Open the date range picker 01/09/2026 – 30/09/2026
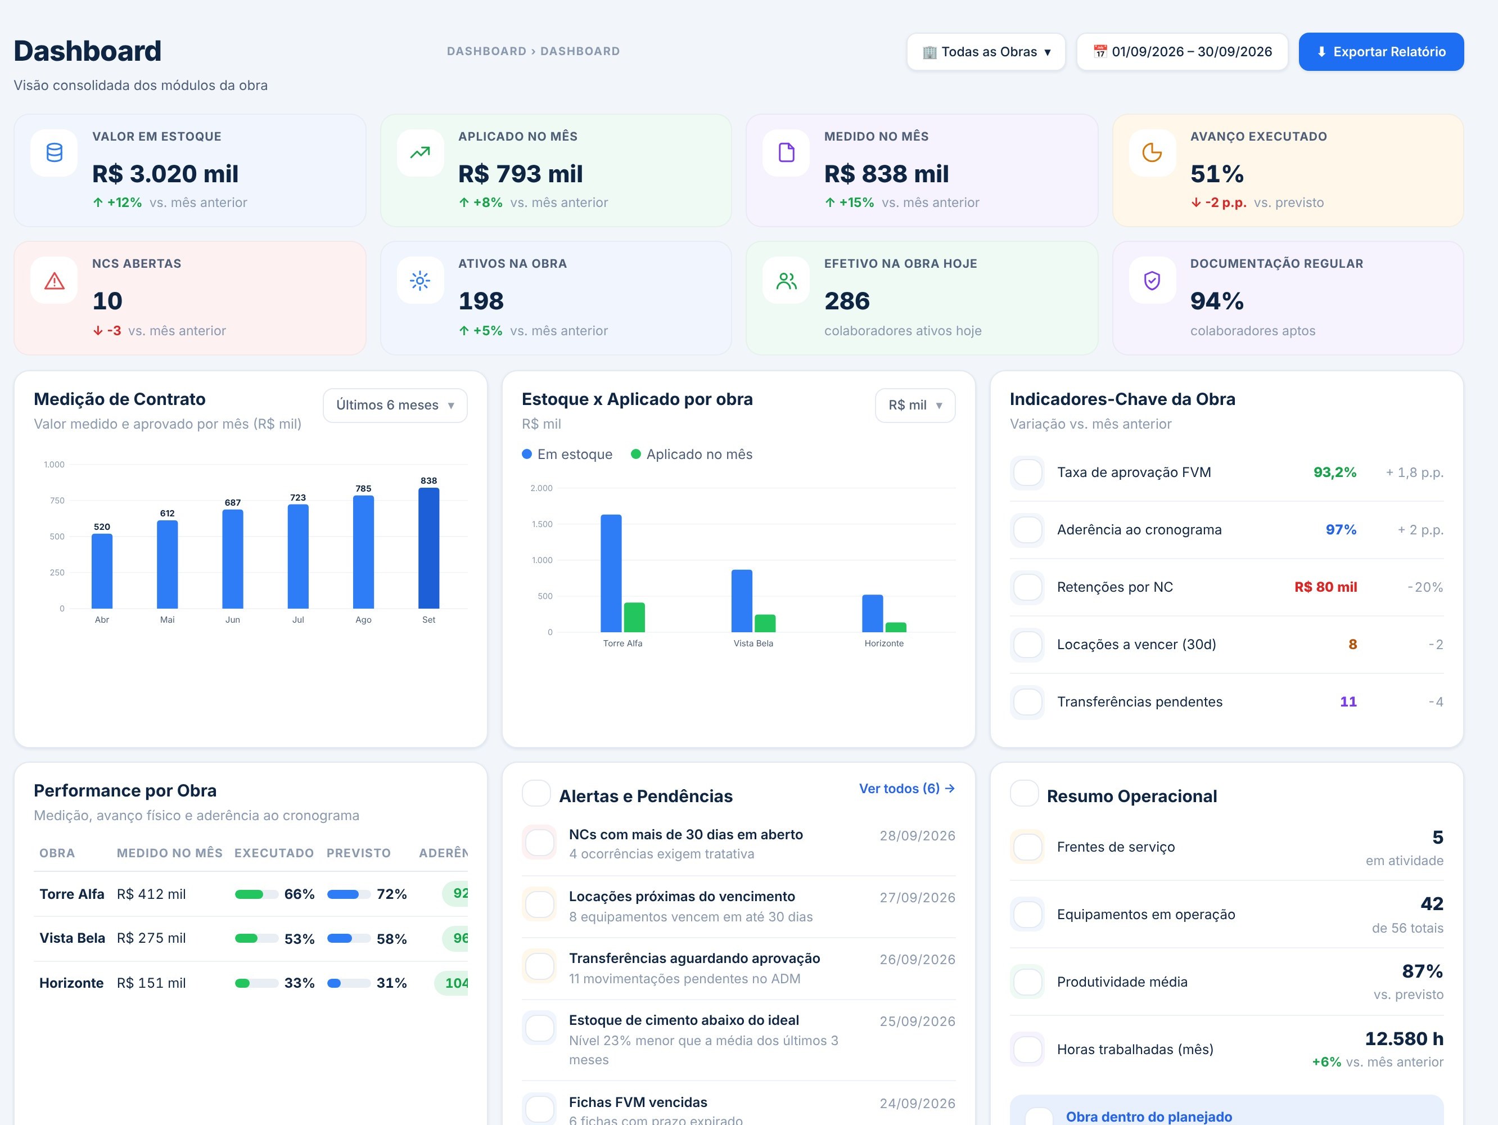Screen dimensions: 1498x1125 [1182, 52]
